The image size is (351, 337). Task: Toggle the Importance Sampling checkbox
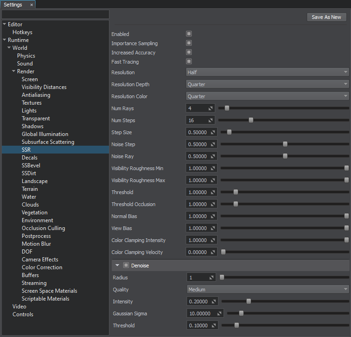pos(189,43)
